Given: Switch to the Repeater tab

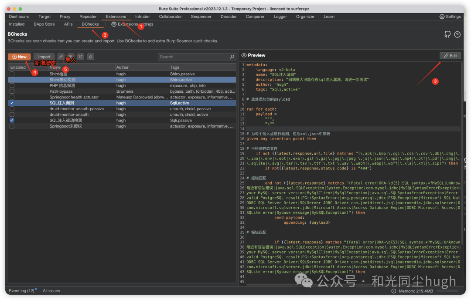Looking at the screenshot, I should coord(88,17).
